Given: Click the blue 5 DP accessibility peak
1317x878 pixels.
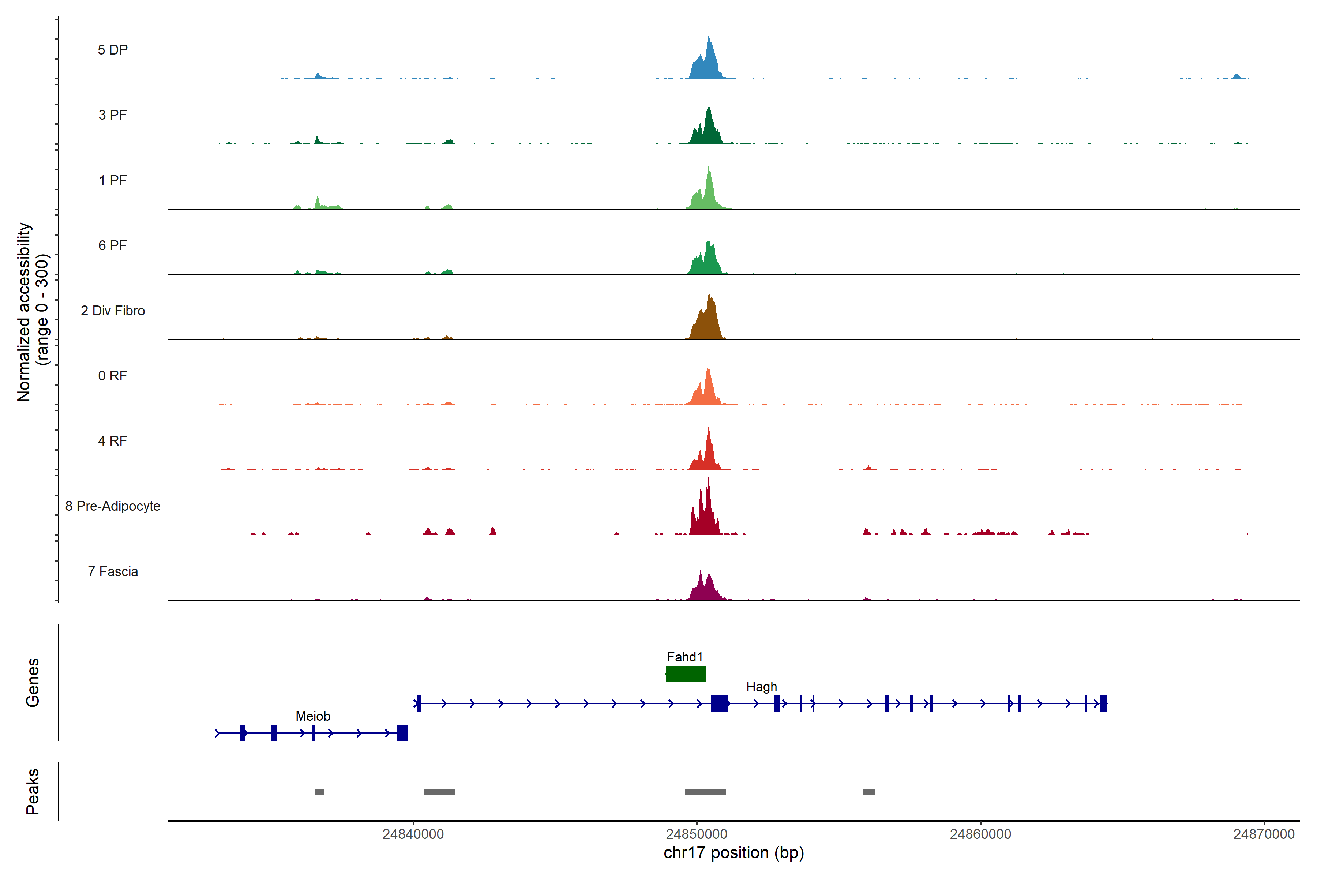Looking at the screenshot, I should coord(708,64).
